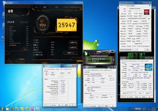The height and width of the screenshot is (111, 158).
Task: Select Graphics Card tab in GPU-Z
Action: point(123,6)
